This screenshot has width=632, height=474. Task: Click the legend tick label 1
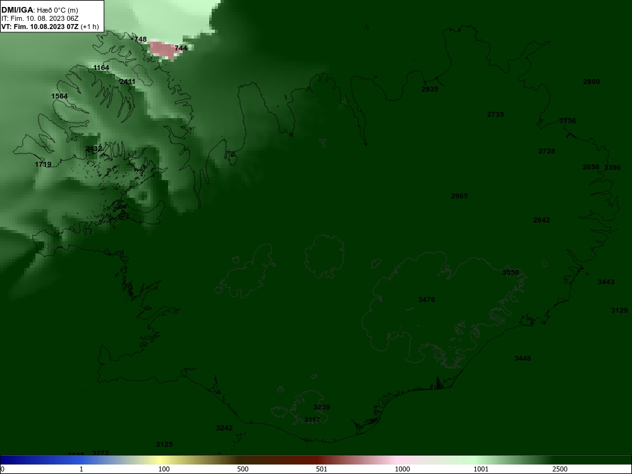pos(82,470)
